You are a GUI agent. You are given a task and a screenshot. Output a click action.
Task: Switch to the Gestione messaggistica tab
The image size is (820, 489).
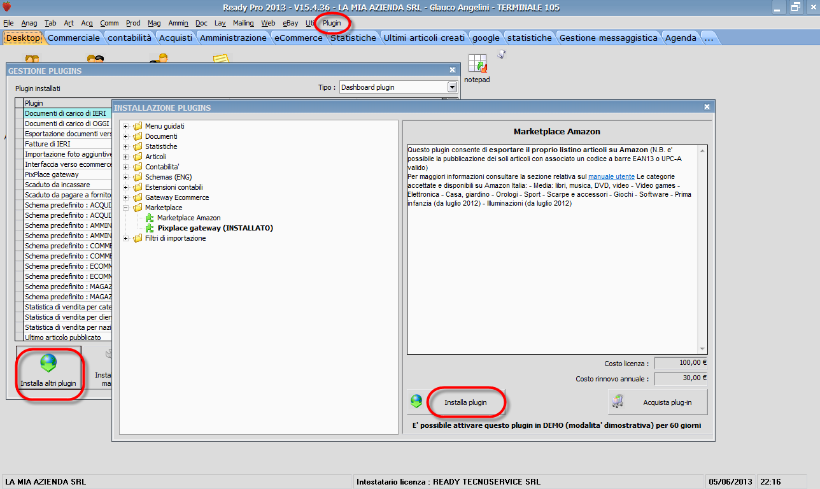pos(609,38)
